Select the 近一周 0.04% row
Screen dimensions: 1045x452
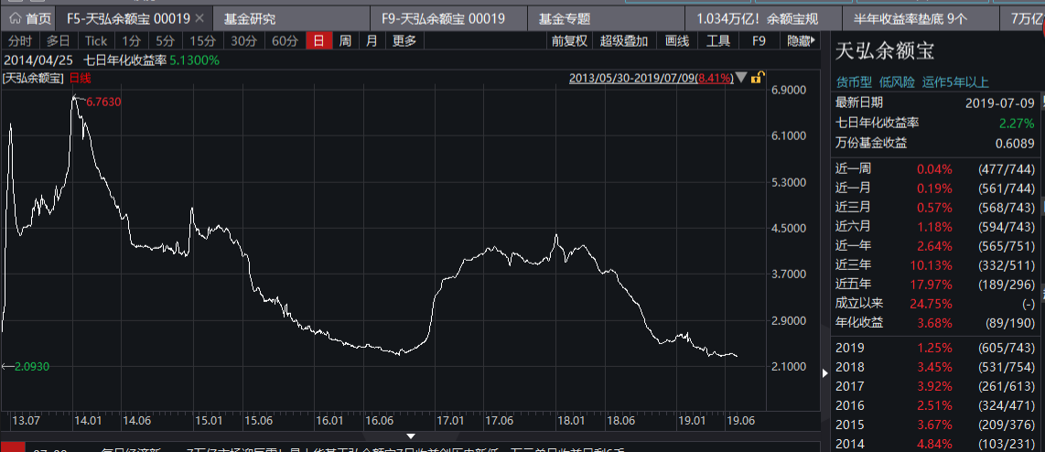pyautogui.click(x=935, y=169)
